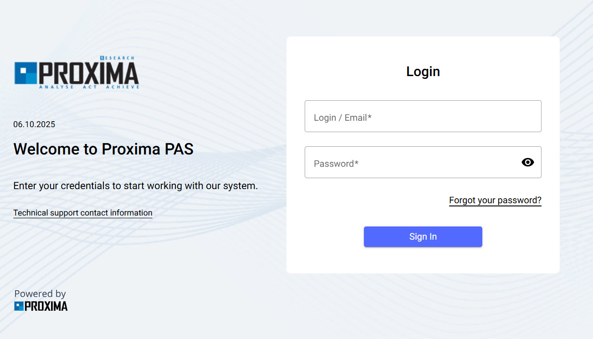Select the RESEARCH label above the logo
The width and height of the screenshot is (593, 339).
tap(118, 58)
